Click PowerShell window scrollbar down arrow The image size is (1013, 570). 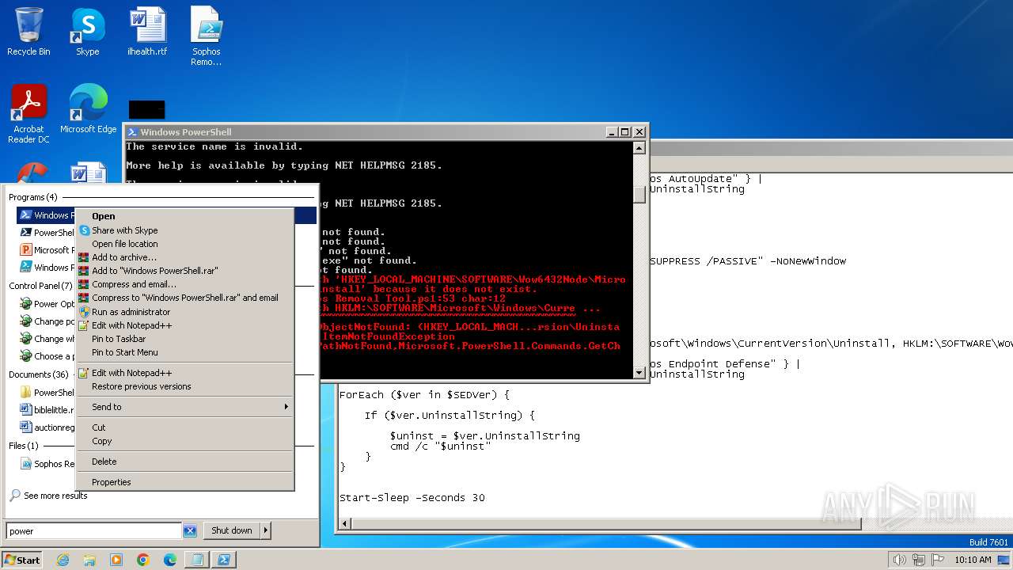point(640,371)
